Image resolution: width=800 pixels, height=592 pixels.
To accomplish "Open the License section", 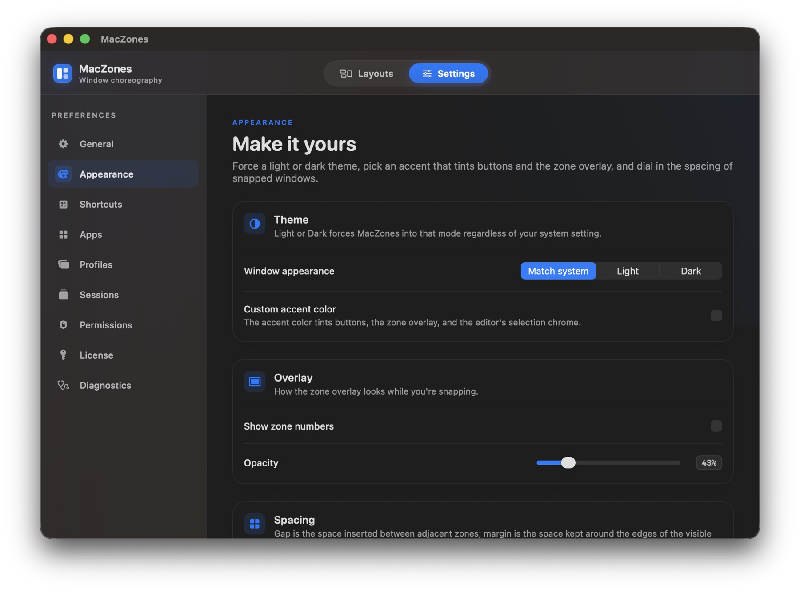I will (123, 355).
